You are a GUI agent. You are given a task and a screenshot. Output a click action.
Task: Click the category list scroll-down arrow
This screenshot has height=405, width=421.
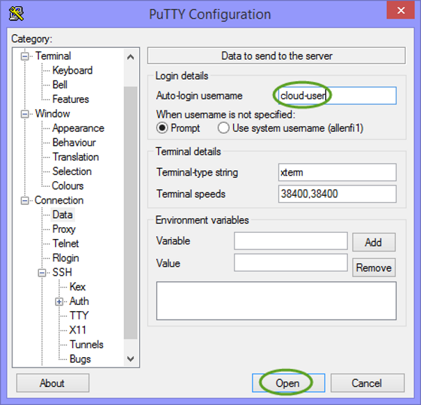click(131, 358)
